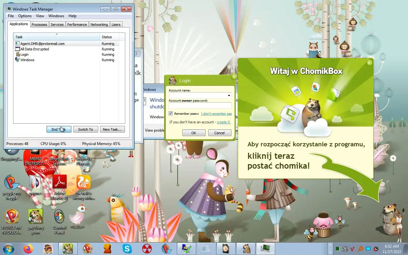Click 'CPU Usage: 0%' in status bar
The image size is (408, 255).
tap(53, 144)
